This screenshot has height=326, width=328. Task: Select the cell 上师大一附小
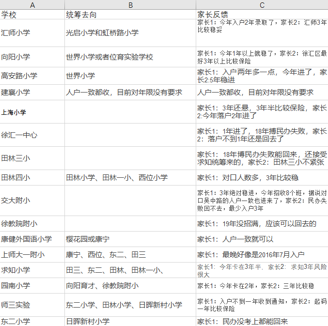[x=32, y=254]
